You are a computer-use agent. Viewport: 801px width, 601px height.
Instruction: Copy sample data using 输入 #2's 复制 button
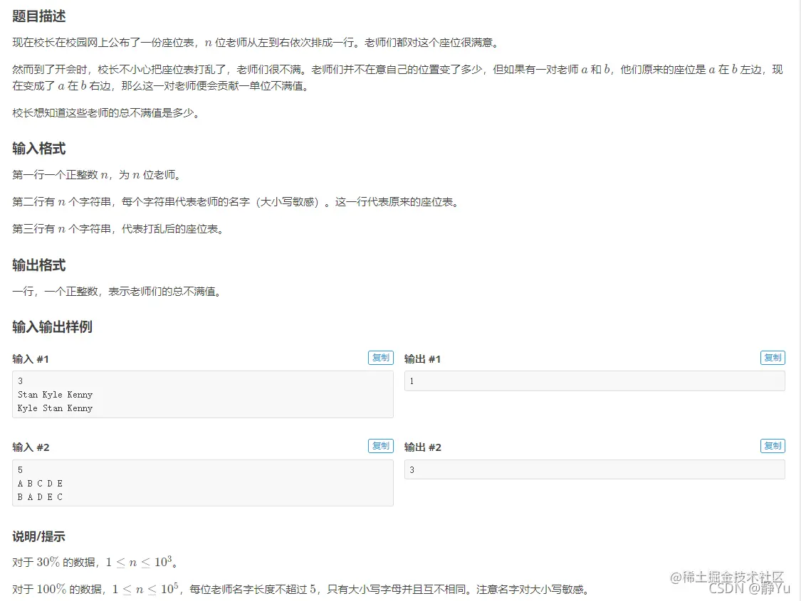point(380,446)
